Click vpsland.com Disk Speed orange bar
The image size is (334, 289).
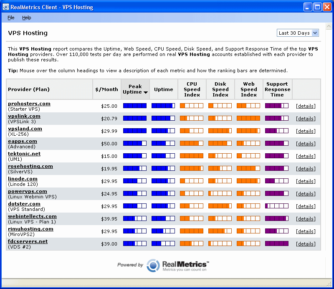pyautogui.click(x=220, y=131)
